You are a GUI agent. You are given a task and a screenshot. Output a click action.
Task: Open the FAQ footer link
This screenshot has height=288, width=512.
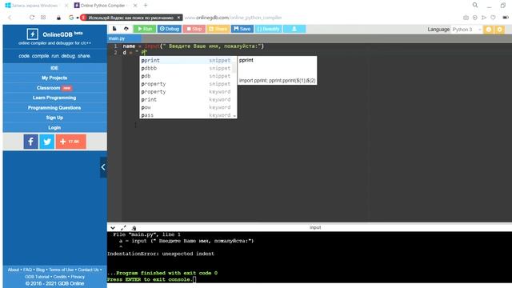click(27, 270)
